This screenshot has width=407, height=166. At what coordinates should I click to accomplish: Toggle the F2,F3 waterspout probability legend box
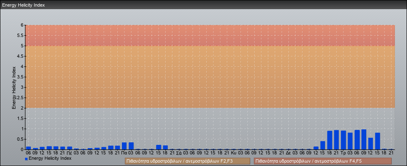pos(187,161)
